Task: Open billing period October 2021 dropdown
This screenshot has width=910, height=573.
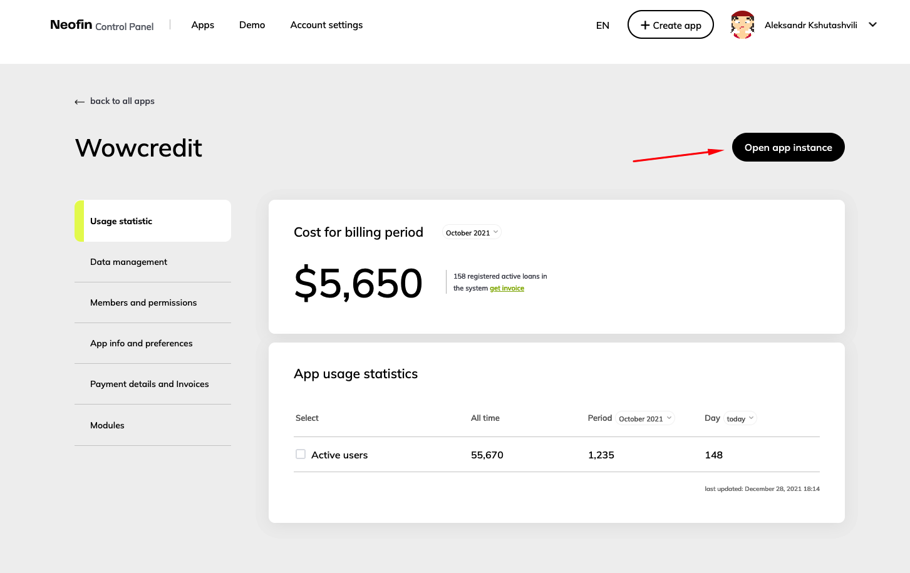Action: 472,232
